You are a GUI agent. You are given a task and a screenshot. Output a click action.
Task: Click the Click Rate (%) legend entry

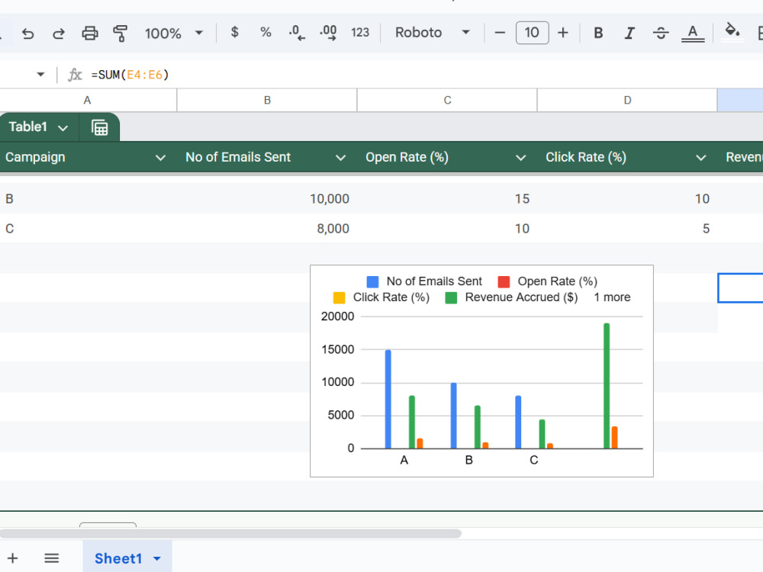click(381, 297)
